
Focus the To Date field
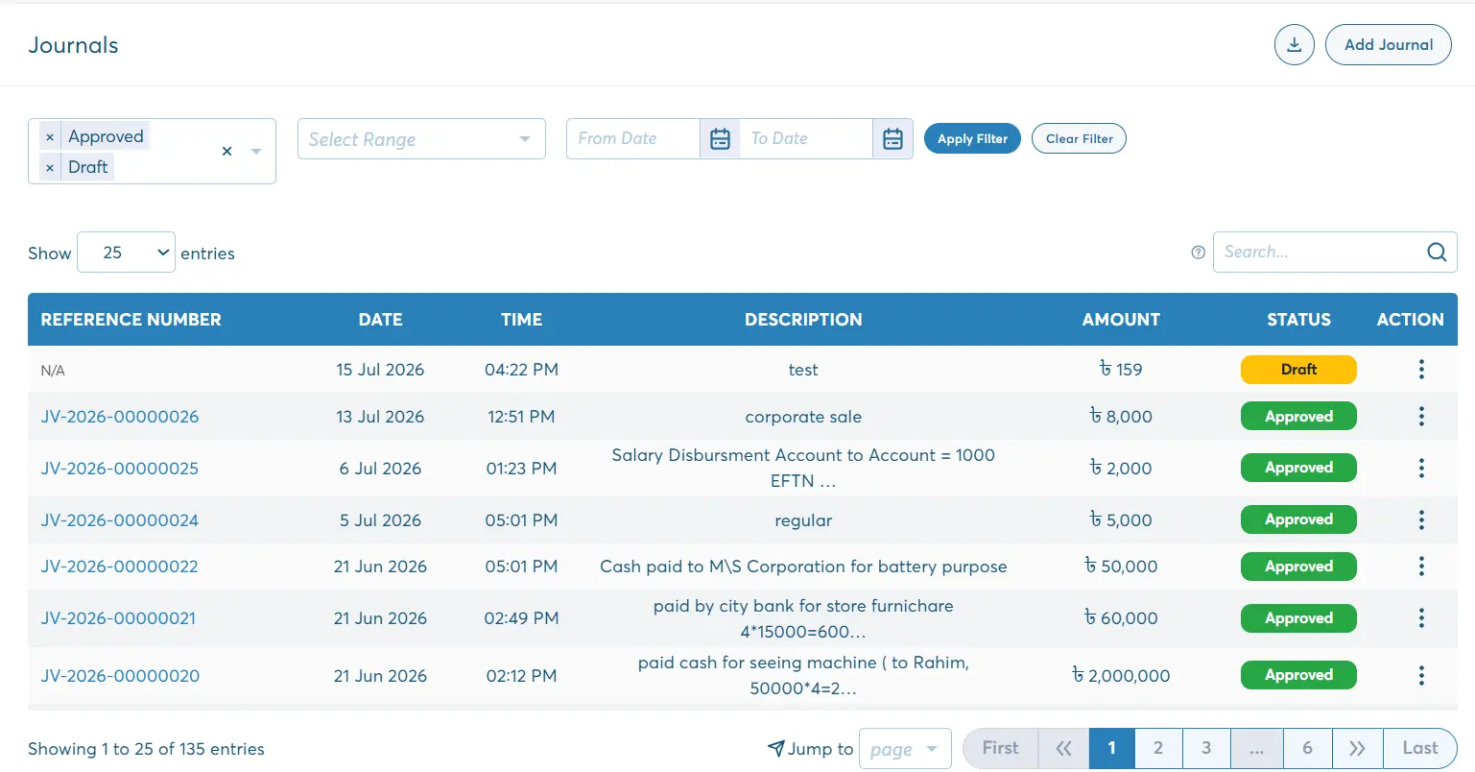coord(806,138)
